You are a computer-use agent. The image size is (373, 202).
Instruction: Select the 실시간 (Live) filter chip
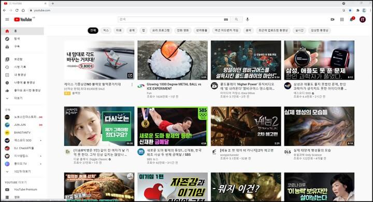[x=299, y=31]
